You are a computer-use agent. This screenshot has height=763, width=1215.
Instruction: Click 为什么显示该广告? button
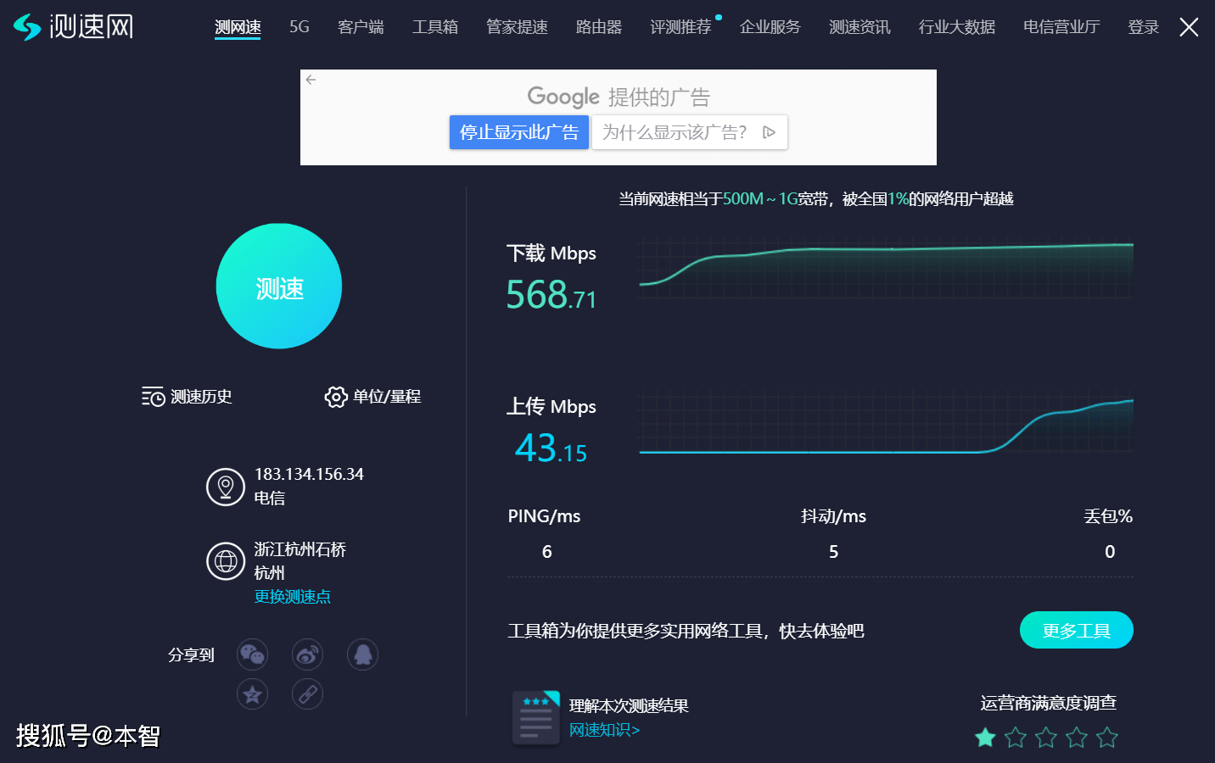pyautogui.click(x=690, y=132)
